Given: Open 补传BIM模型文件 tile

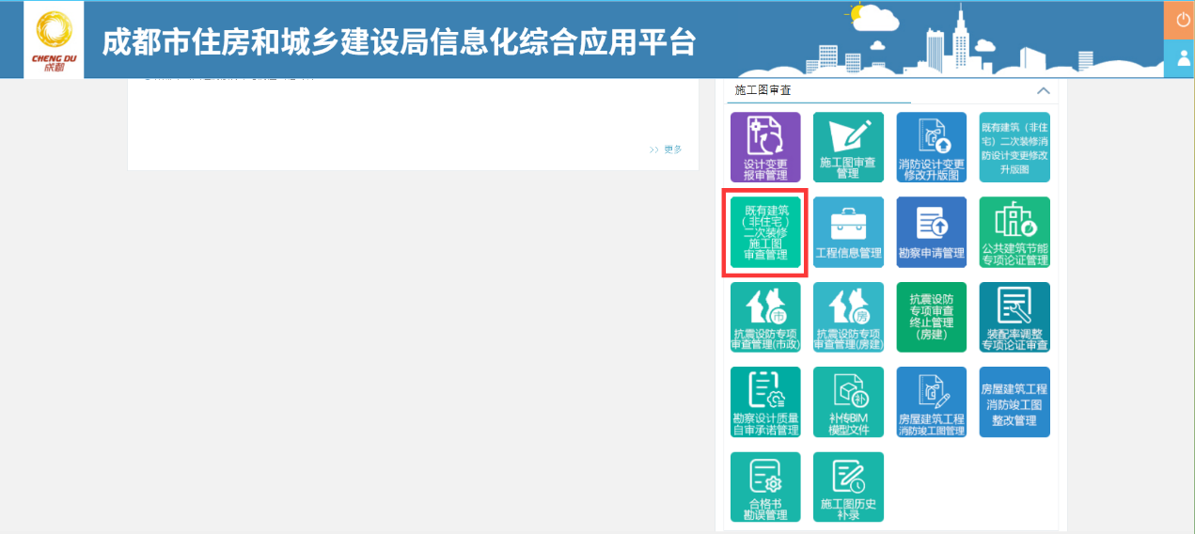Looking at the screenshot, I should coord(848,402).
